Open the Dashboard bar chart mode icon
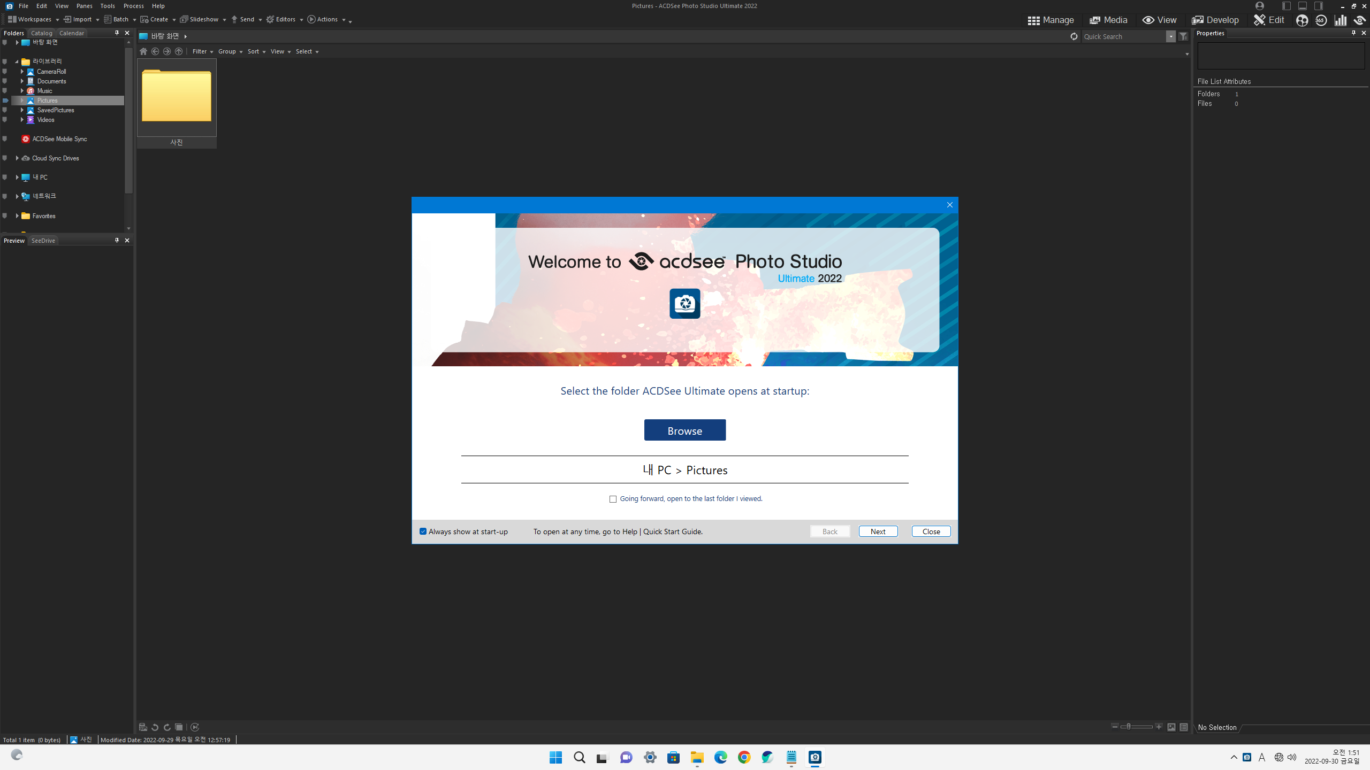The image size is (1370, 770). pyautogui.click(x=1341, y=20)
